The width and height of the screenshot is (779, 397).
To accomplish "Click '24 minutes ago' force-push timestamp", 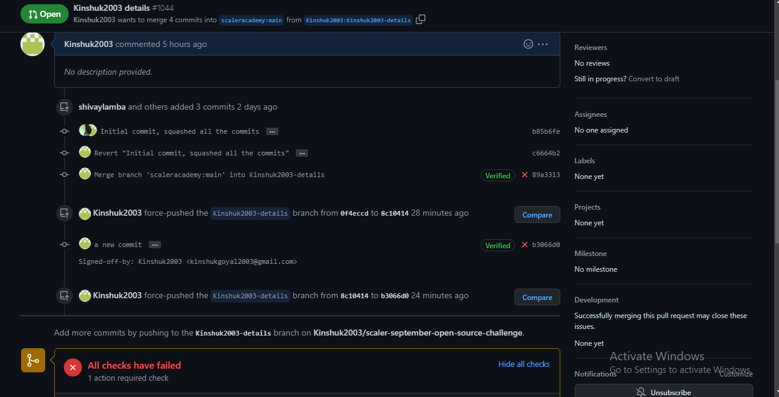I will (x=440, y=295).
